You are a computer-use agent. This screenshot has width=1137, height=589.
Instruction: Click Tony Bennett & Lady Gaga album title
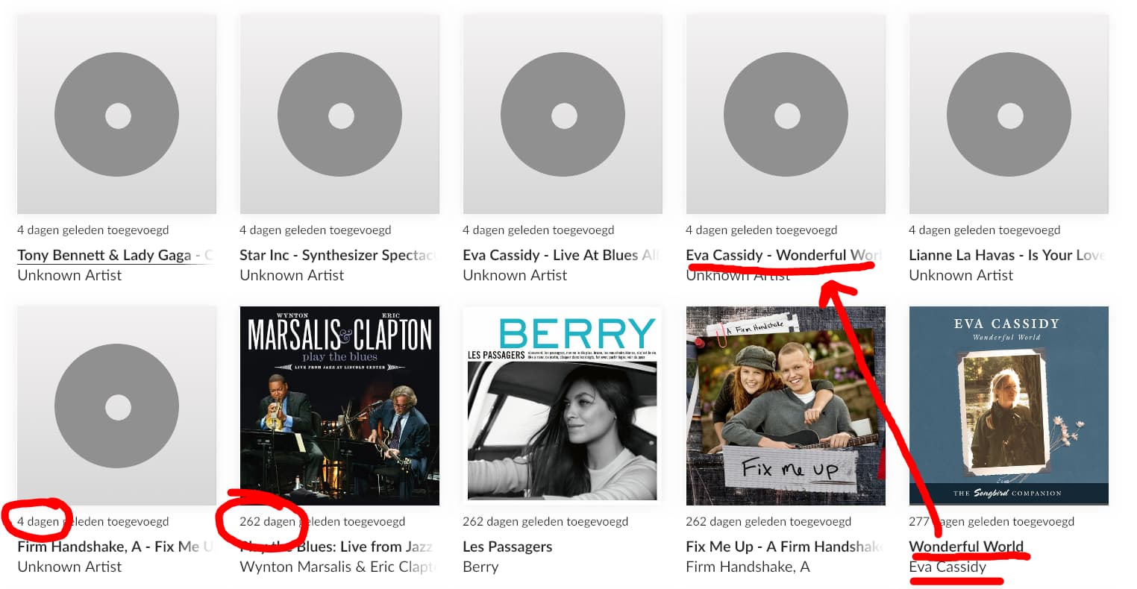(116, 255)
